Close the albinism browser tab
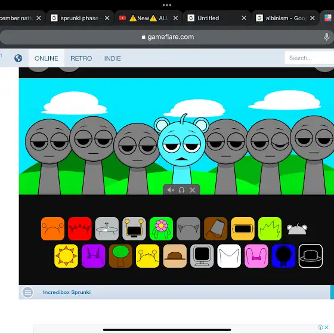Viewport: 334px width, 334px height. [313, 18]
